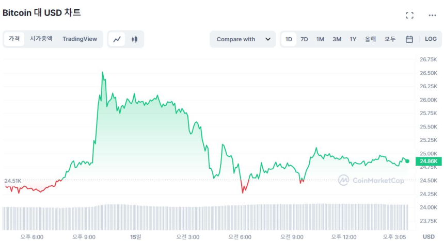
Task: Click the green current price marker dot
Action: pyautogui.click(x=407, y=161)
